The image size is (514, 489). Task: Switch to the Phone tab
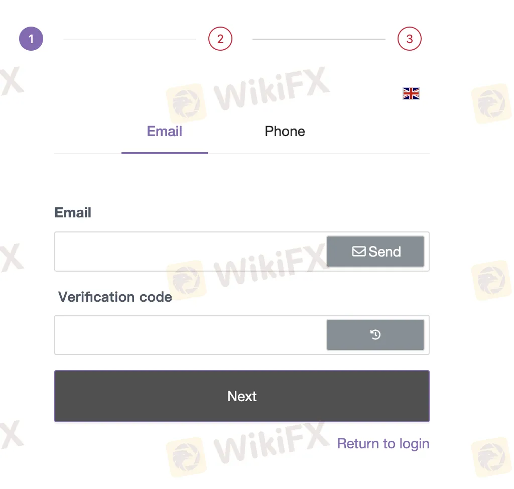285,132
